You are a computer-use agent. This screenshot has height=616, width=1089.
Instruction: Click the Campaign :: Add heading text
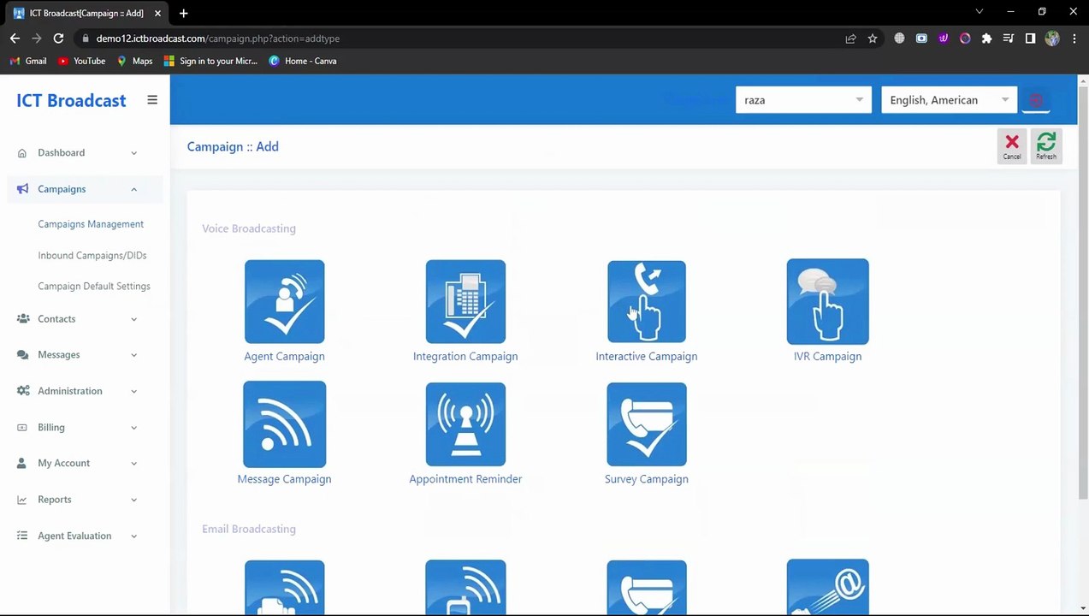[233, 147]
